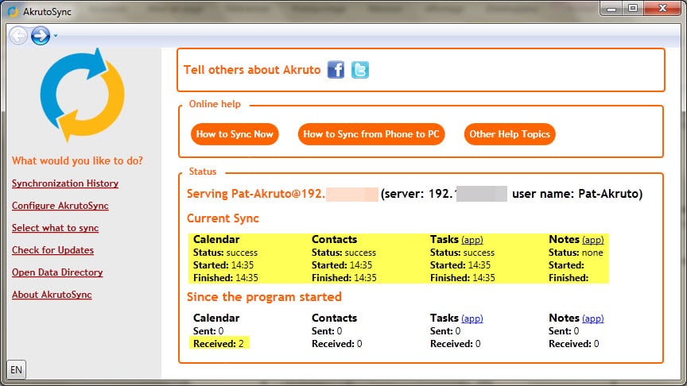Viewport: 687px width, 386px height.
Task: Open Synchronization History
Action: (65, 183)
